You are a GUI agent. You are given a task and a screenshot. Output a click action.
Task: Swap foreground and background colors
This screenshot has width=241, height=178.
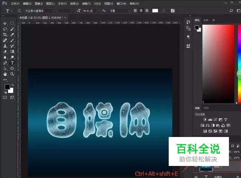click(x=13, y=85)
